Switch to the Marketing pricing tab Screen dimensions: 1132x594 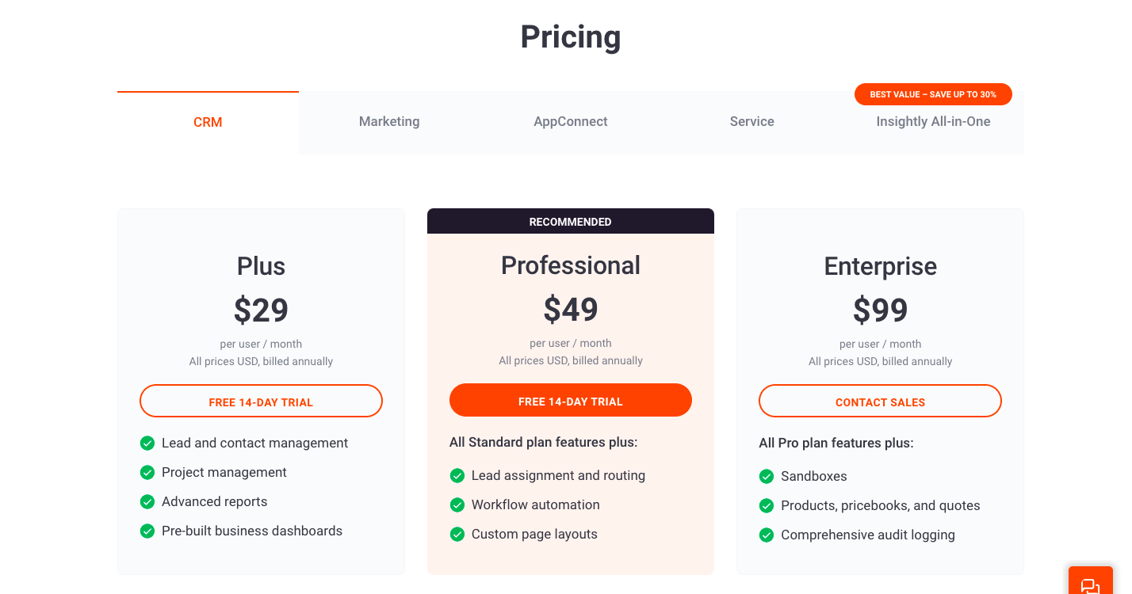(389, 121)
